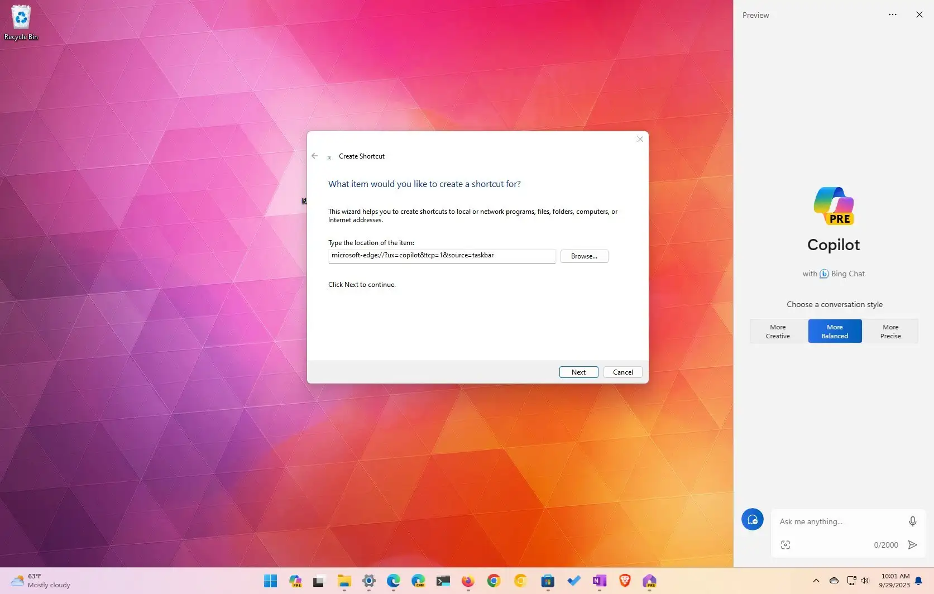
Task: Browse for a shortcut location
Action: 584,256
